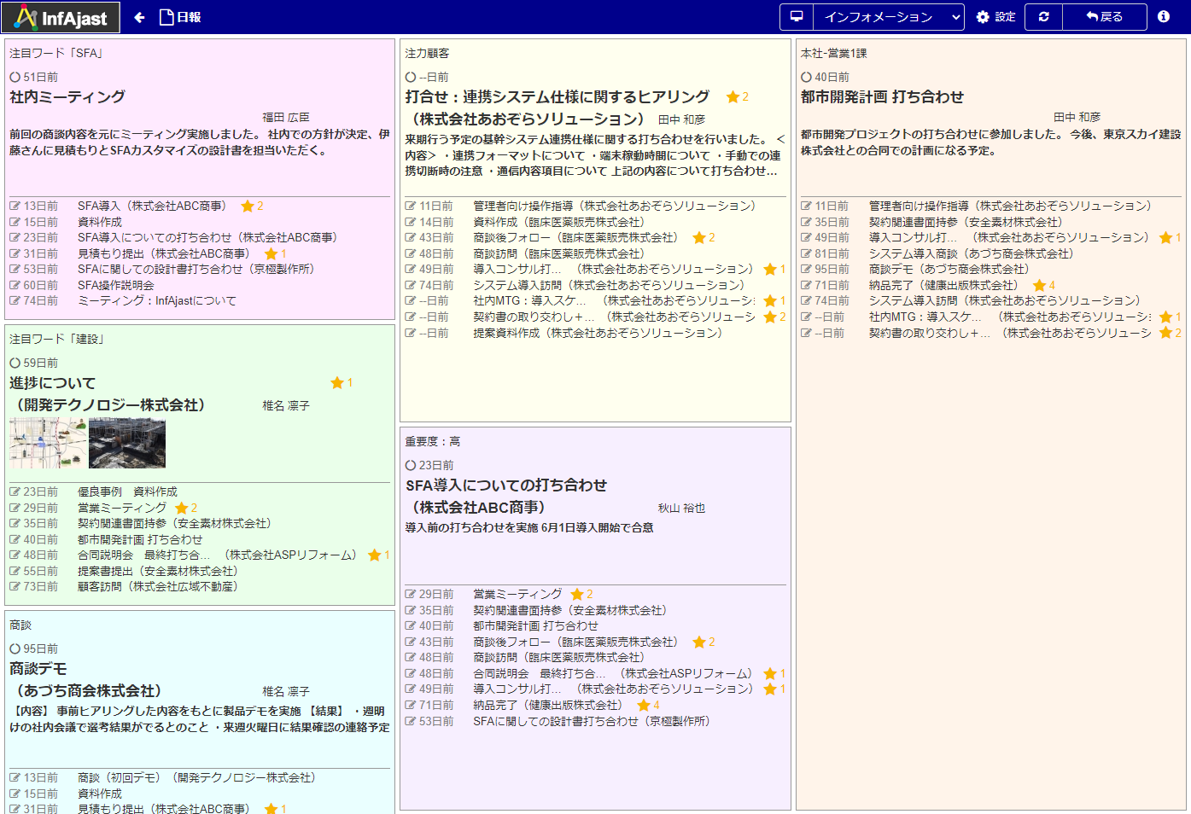Viewport: 1191px width, 814px height.
Task: Open 顧客訪問（株式会社広域不動産）entry
Action: (157, 587)
